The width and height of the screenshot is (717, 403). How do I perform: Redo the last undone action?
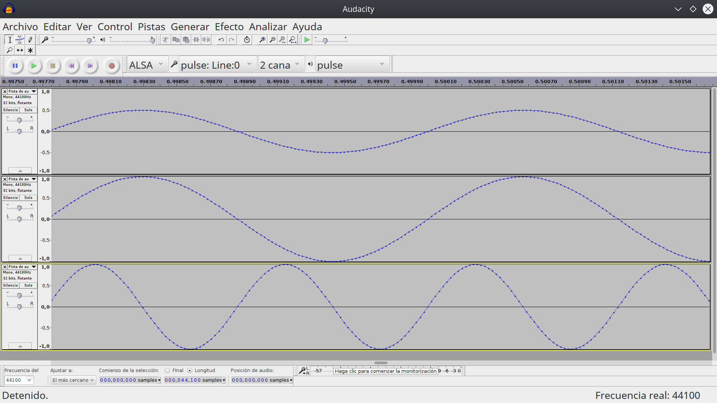(232, 40)
